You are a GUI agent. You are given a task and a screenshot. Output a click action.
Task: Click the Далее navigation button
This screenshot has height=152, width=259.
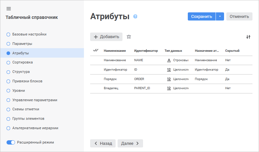pos(130,143)
